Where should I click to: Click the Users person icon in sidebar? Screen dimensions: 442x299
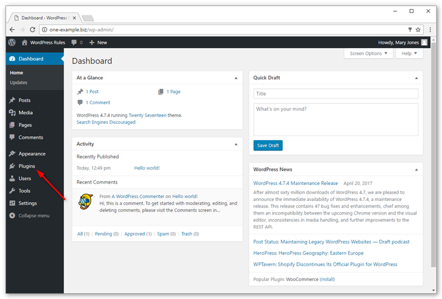pyautogui.click(x=12, y=178)
